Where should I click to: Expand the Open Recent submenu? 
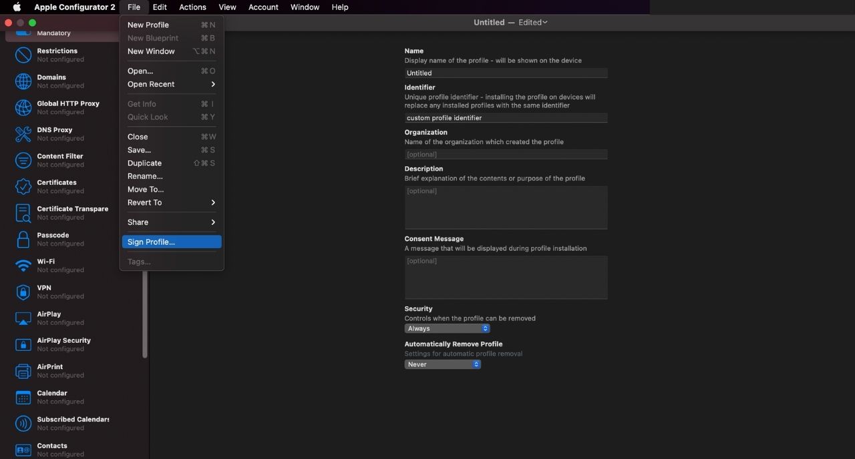coord(172,84)
